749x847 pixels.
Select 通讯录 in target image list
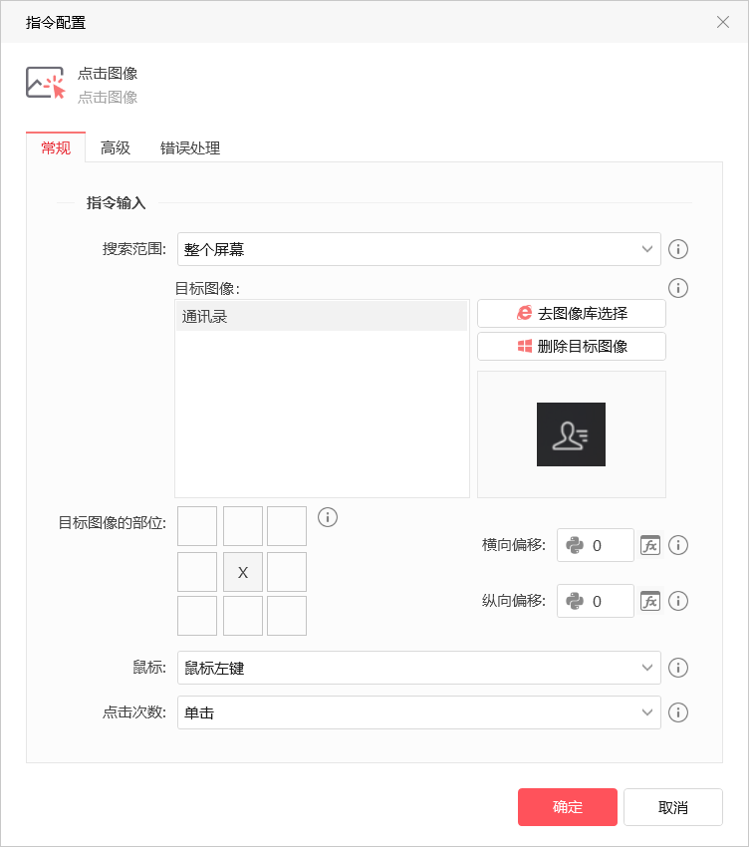click(322, 316)
